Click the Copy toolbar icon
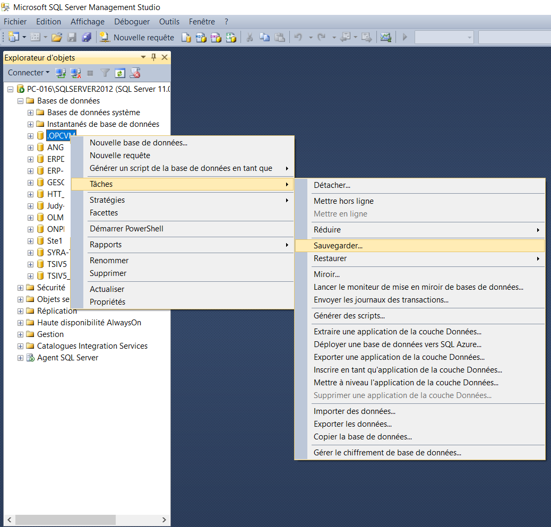The height and width of the screenshot is (527, 551). pos(264,37)
